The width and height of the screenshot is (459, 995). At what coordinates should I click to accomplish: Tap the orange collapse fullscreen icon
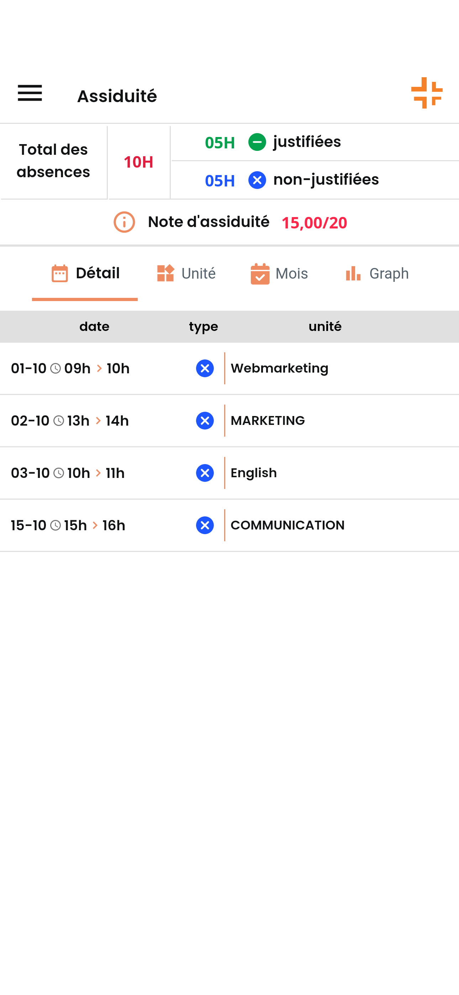427,93
